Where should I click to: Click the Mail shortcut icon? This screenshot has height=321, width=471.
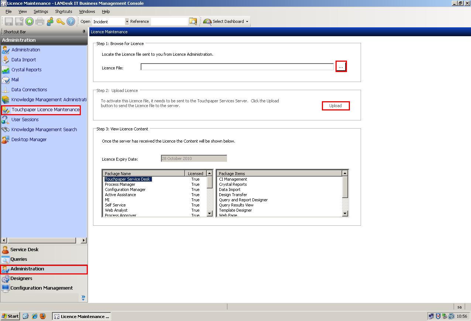coord(5,79)
